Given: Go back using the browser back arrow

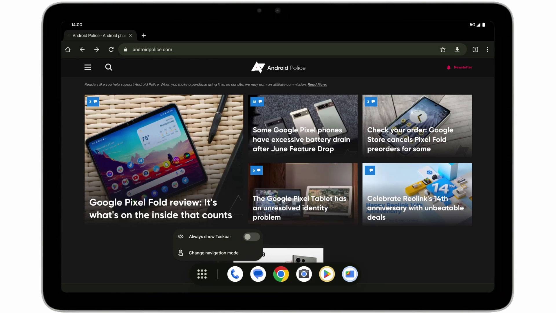Looking at the screenshot, I should pos(82,50).
